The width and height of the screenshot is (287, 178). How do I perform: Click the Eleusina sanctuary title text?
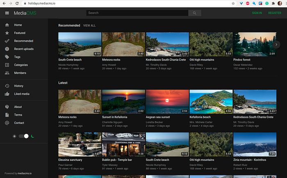click(70, 160)
